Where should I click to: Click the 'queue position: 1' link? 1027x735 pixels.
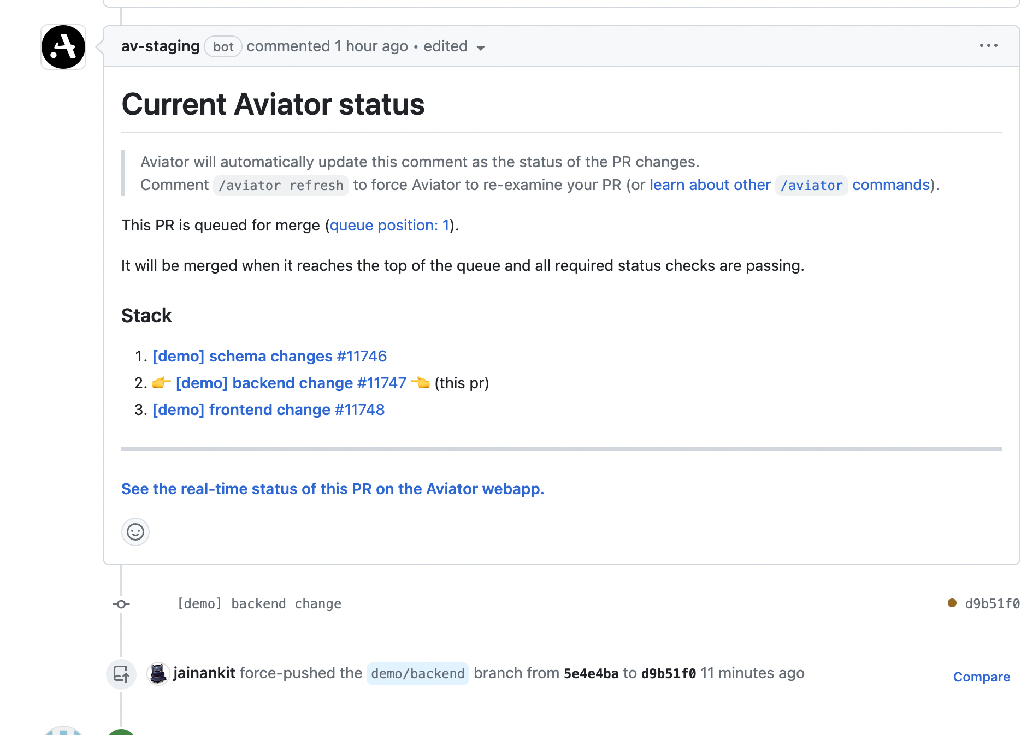click(389, 226)
